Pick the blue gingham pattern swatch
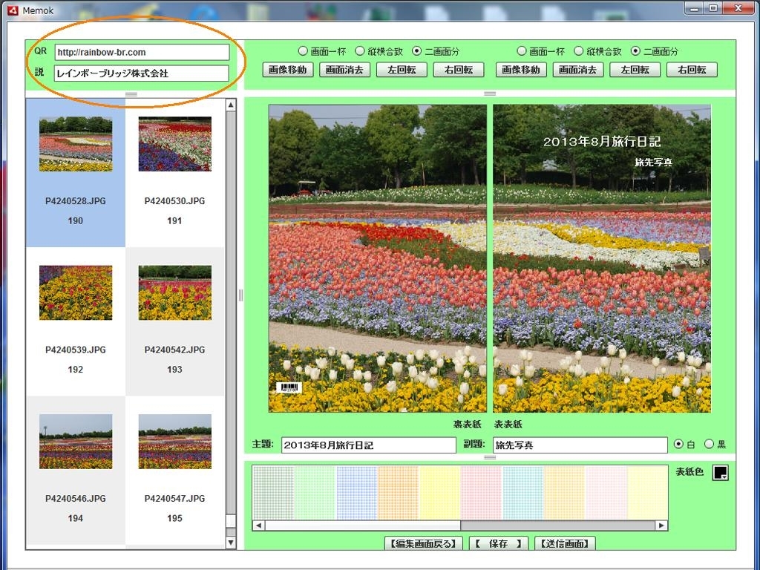This screenshot has height=570, width=760. [357, 493]
